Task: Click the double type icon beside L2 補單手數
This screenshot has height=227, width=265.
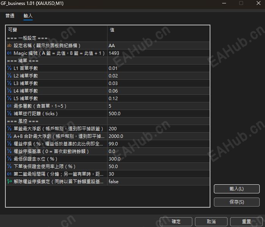Action: point(9,76)
